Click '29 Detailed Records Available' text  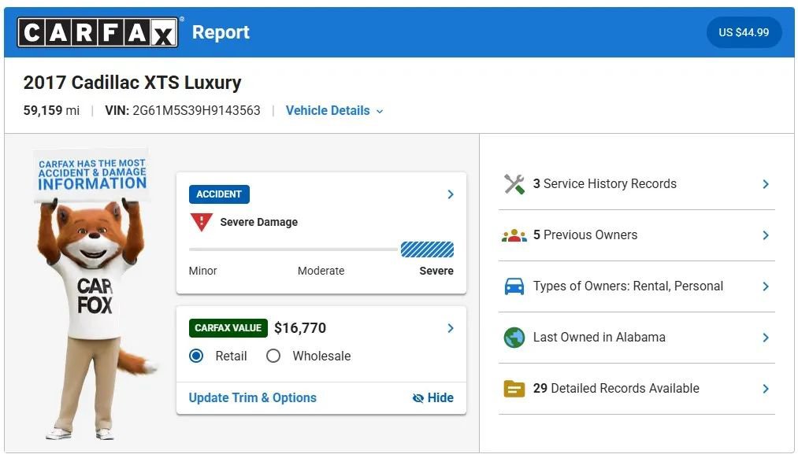coord(616,389)
